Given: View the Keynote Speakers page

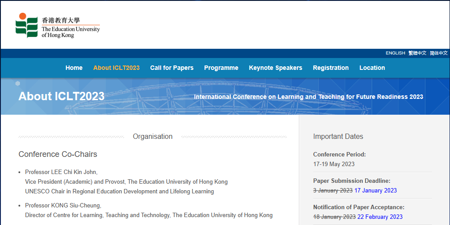Looking at the screenshot, I should pyautogui.click(x=275, y=68).
